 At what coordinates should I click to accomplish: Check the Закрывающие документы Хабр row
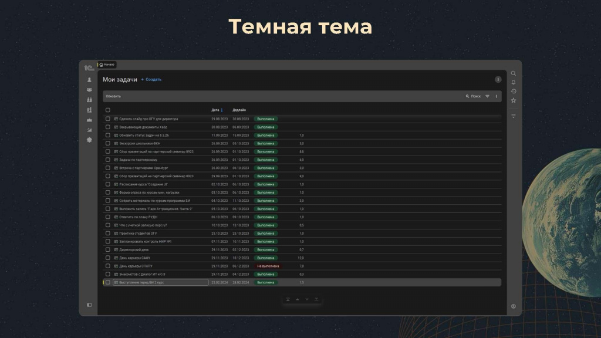click(x=108, y=127)
